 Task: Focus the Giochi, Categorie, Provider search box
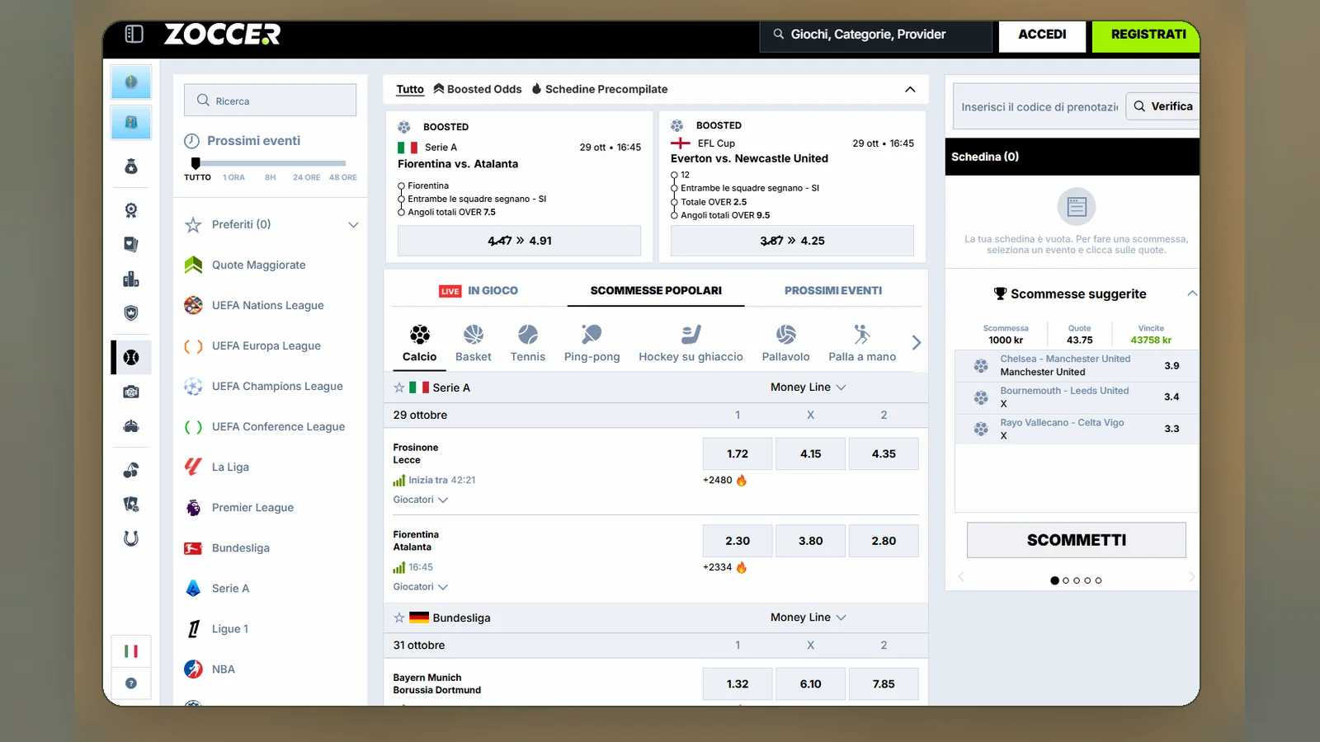click(876, 35)
